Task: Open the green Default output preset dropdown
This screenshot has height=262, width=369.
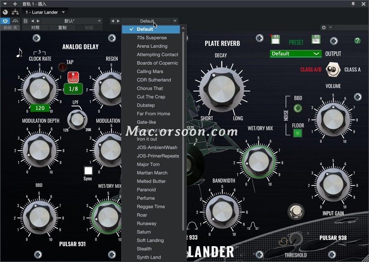Action: click(x=295, y=53)
